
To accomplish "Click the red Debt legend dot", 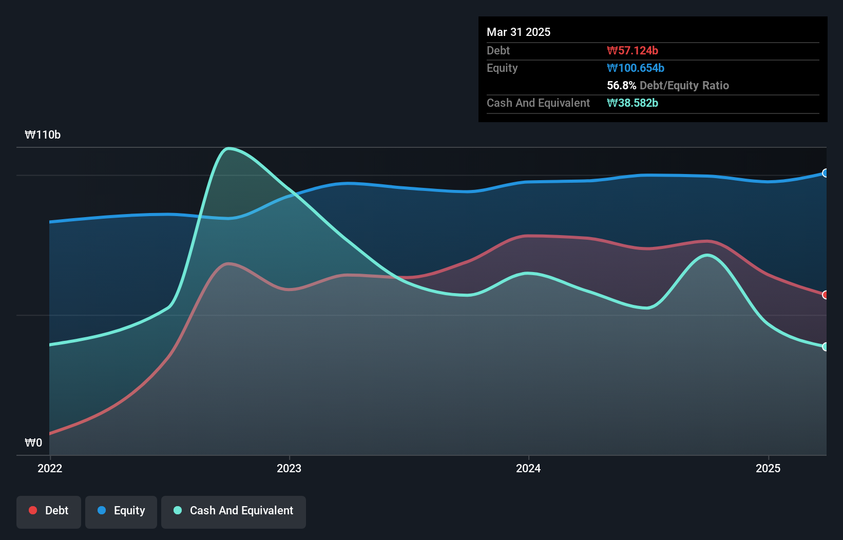I will pyautogui.click(x=33, y=510).
